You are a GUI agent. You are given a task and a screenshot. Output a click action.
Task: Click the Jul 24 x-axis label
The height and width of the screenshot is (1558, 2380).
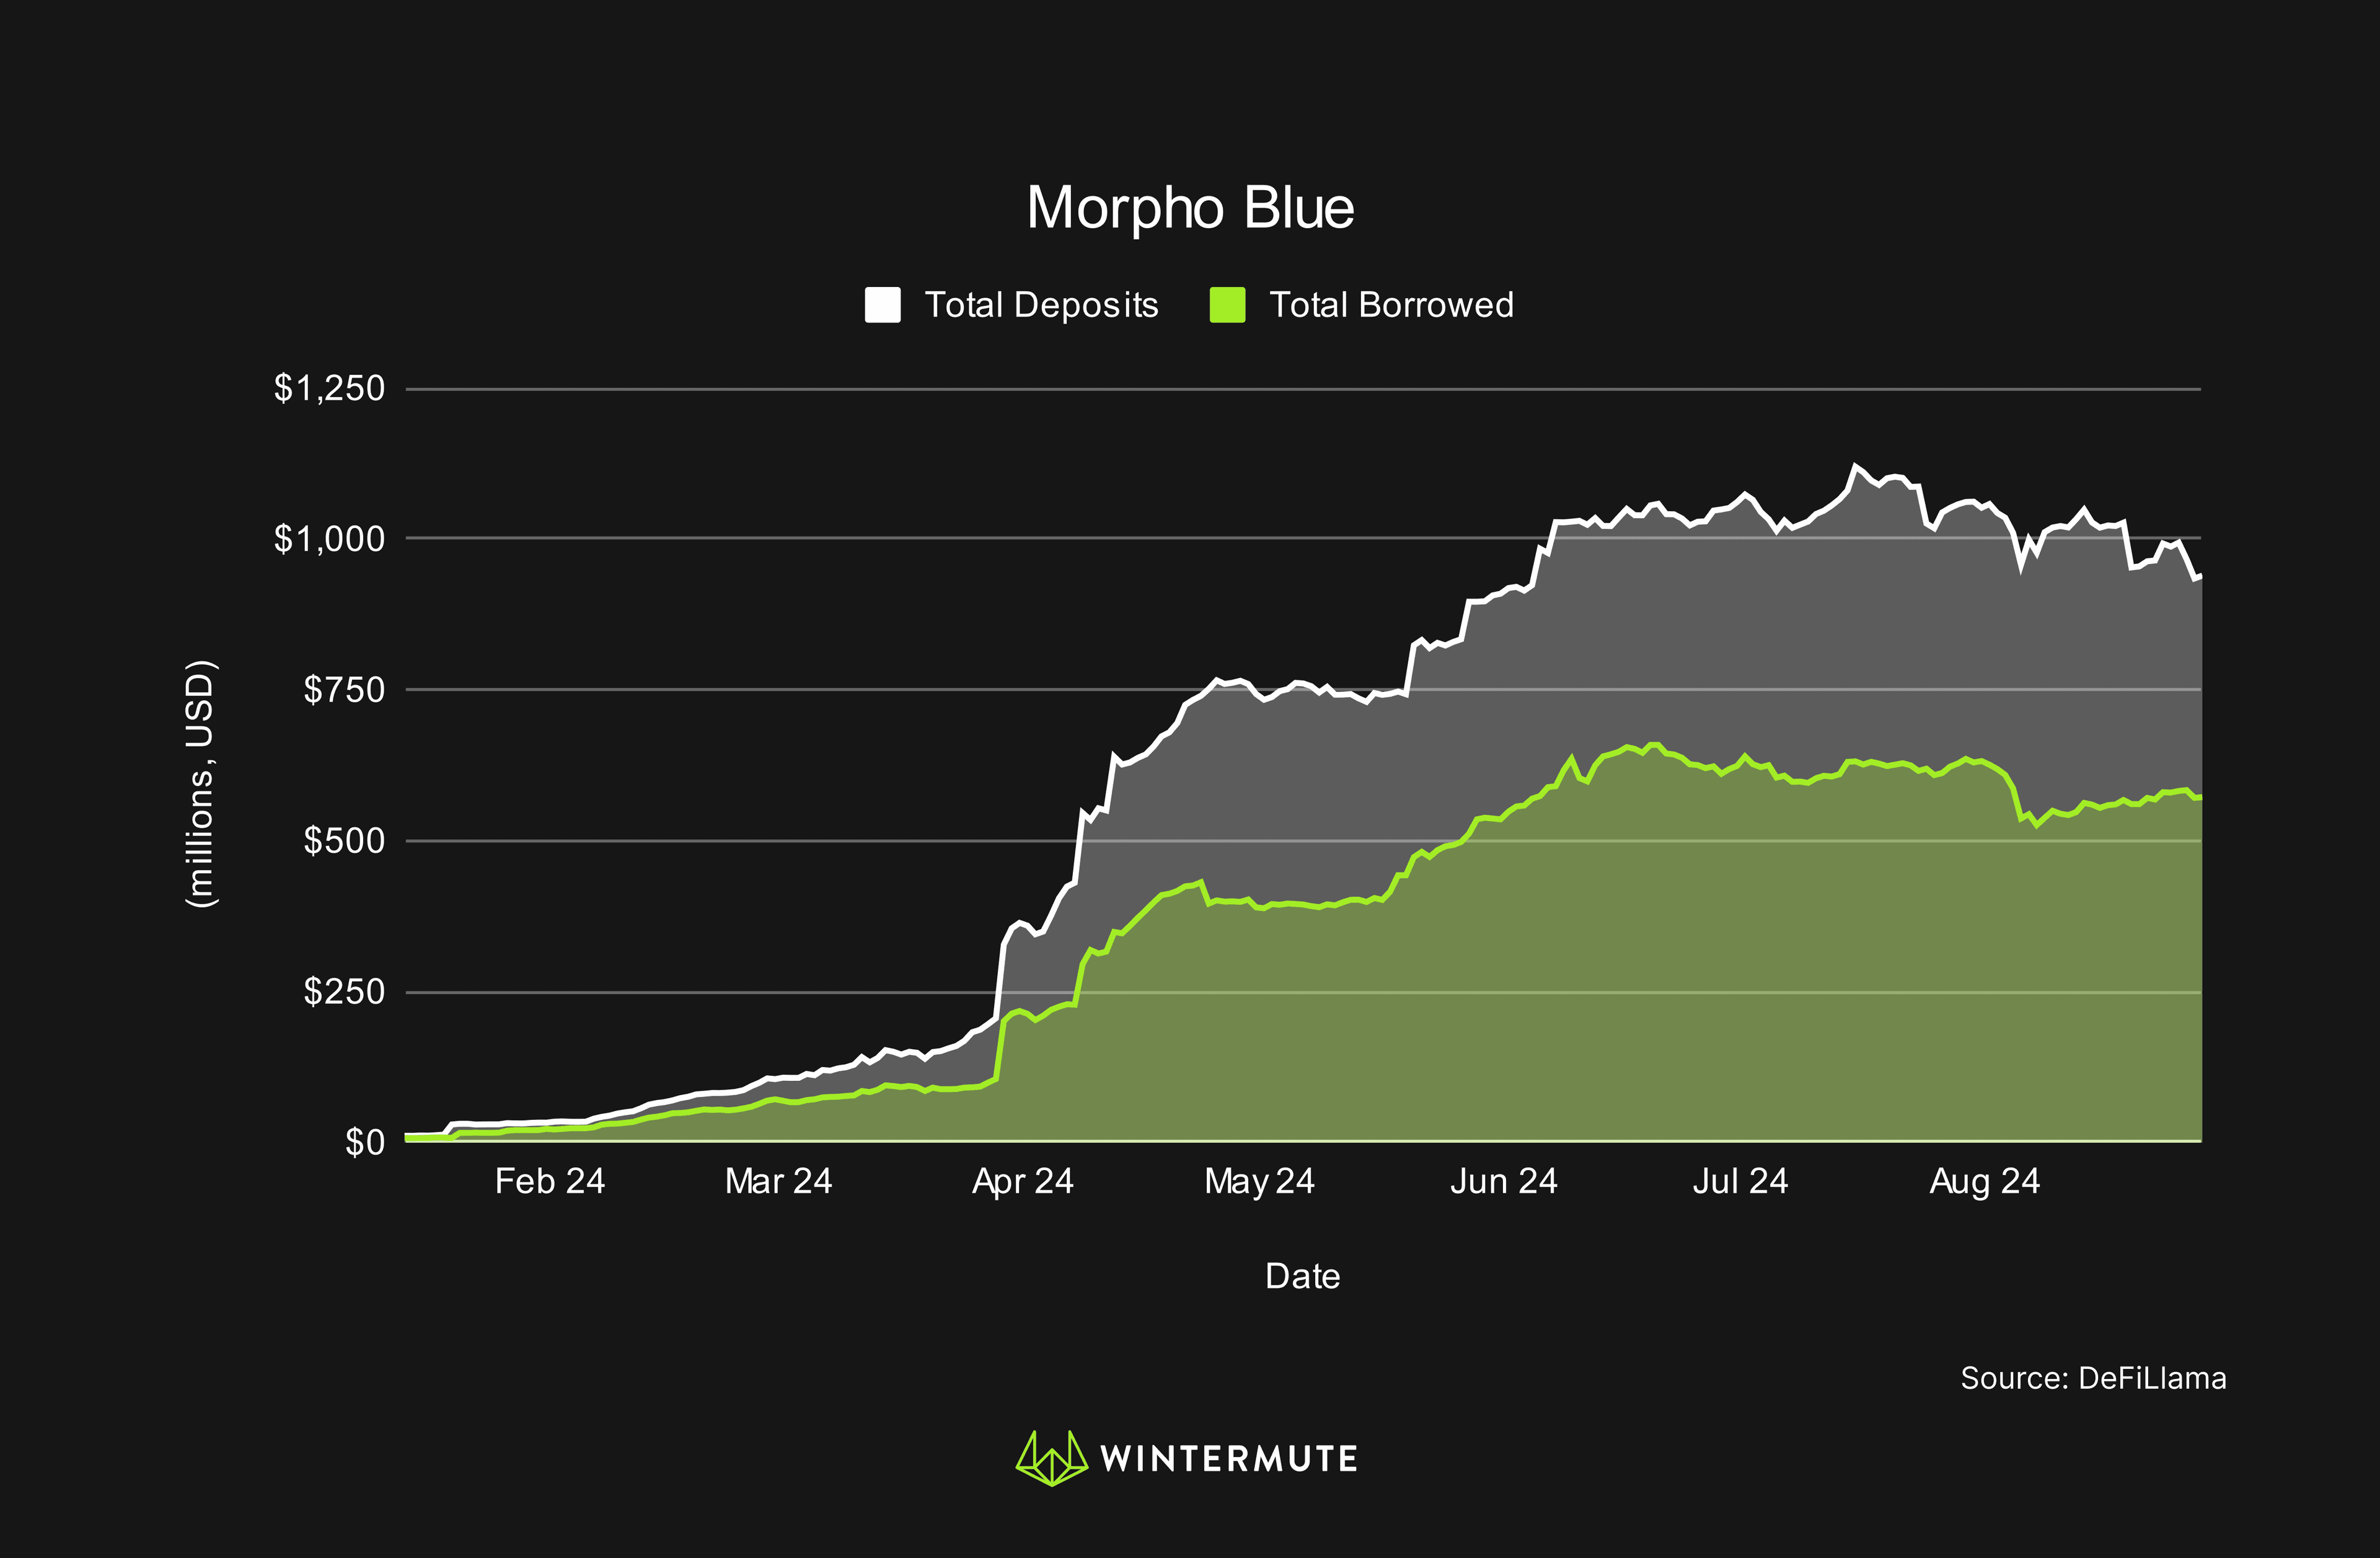pyautogui.click(x=1740, y=1182)
